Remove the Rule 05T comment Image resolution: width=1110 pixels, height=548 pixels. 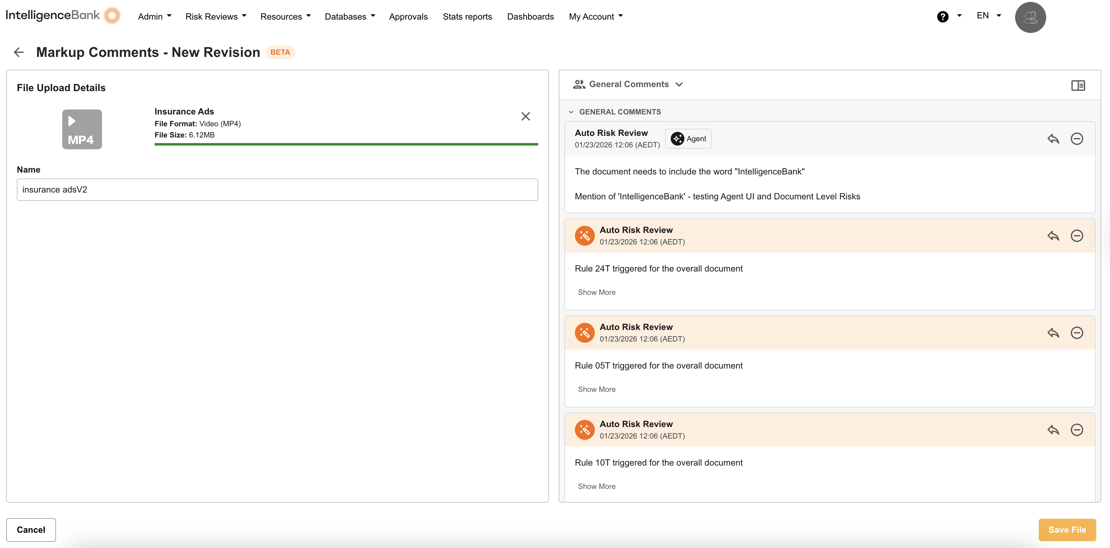pos(1076,332)
